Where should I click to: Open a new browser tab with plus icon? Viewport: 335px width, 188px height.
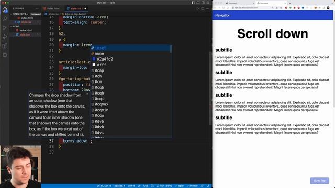point(290,3)
